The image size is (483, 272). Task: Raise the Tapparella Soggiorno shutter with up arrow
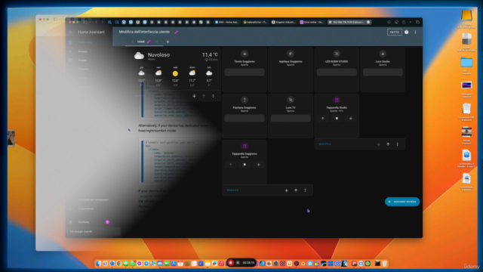pyautogui.click(x=230, y=165)
